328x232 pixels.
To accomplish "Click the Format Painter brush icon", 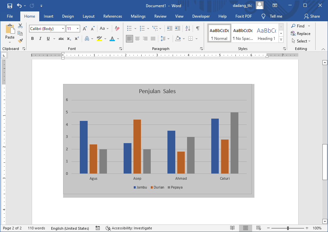I will [x=20, y=41].
